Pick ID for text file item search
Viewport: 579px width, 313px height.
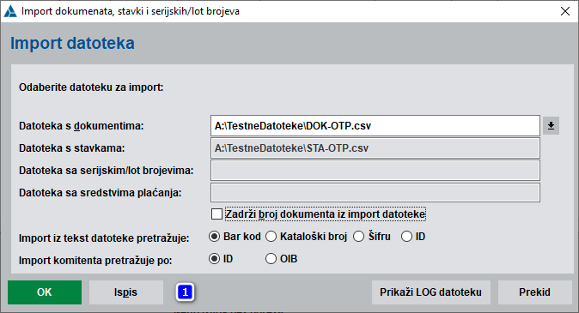(406, 237)
